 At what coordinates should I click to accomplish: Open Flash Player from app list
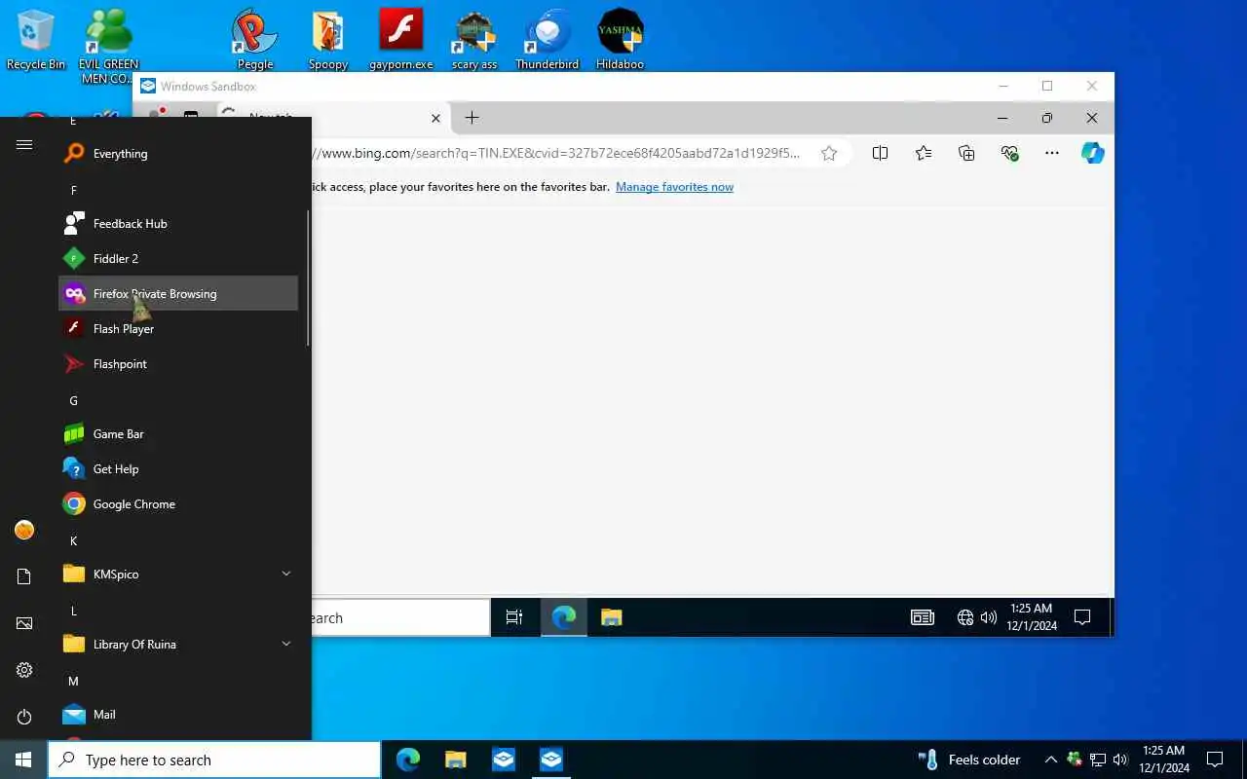178,329
